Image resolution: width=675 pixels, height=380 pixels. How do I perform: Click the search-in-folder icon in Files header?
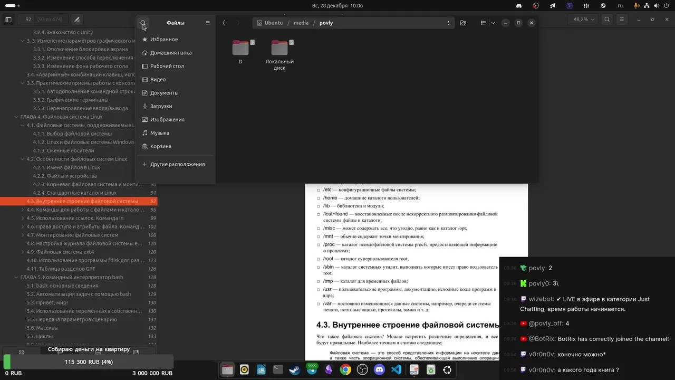click(x=463, y=23)
